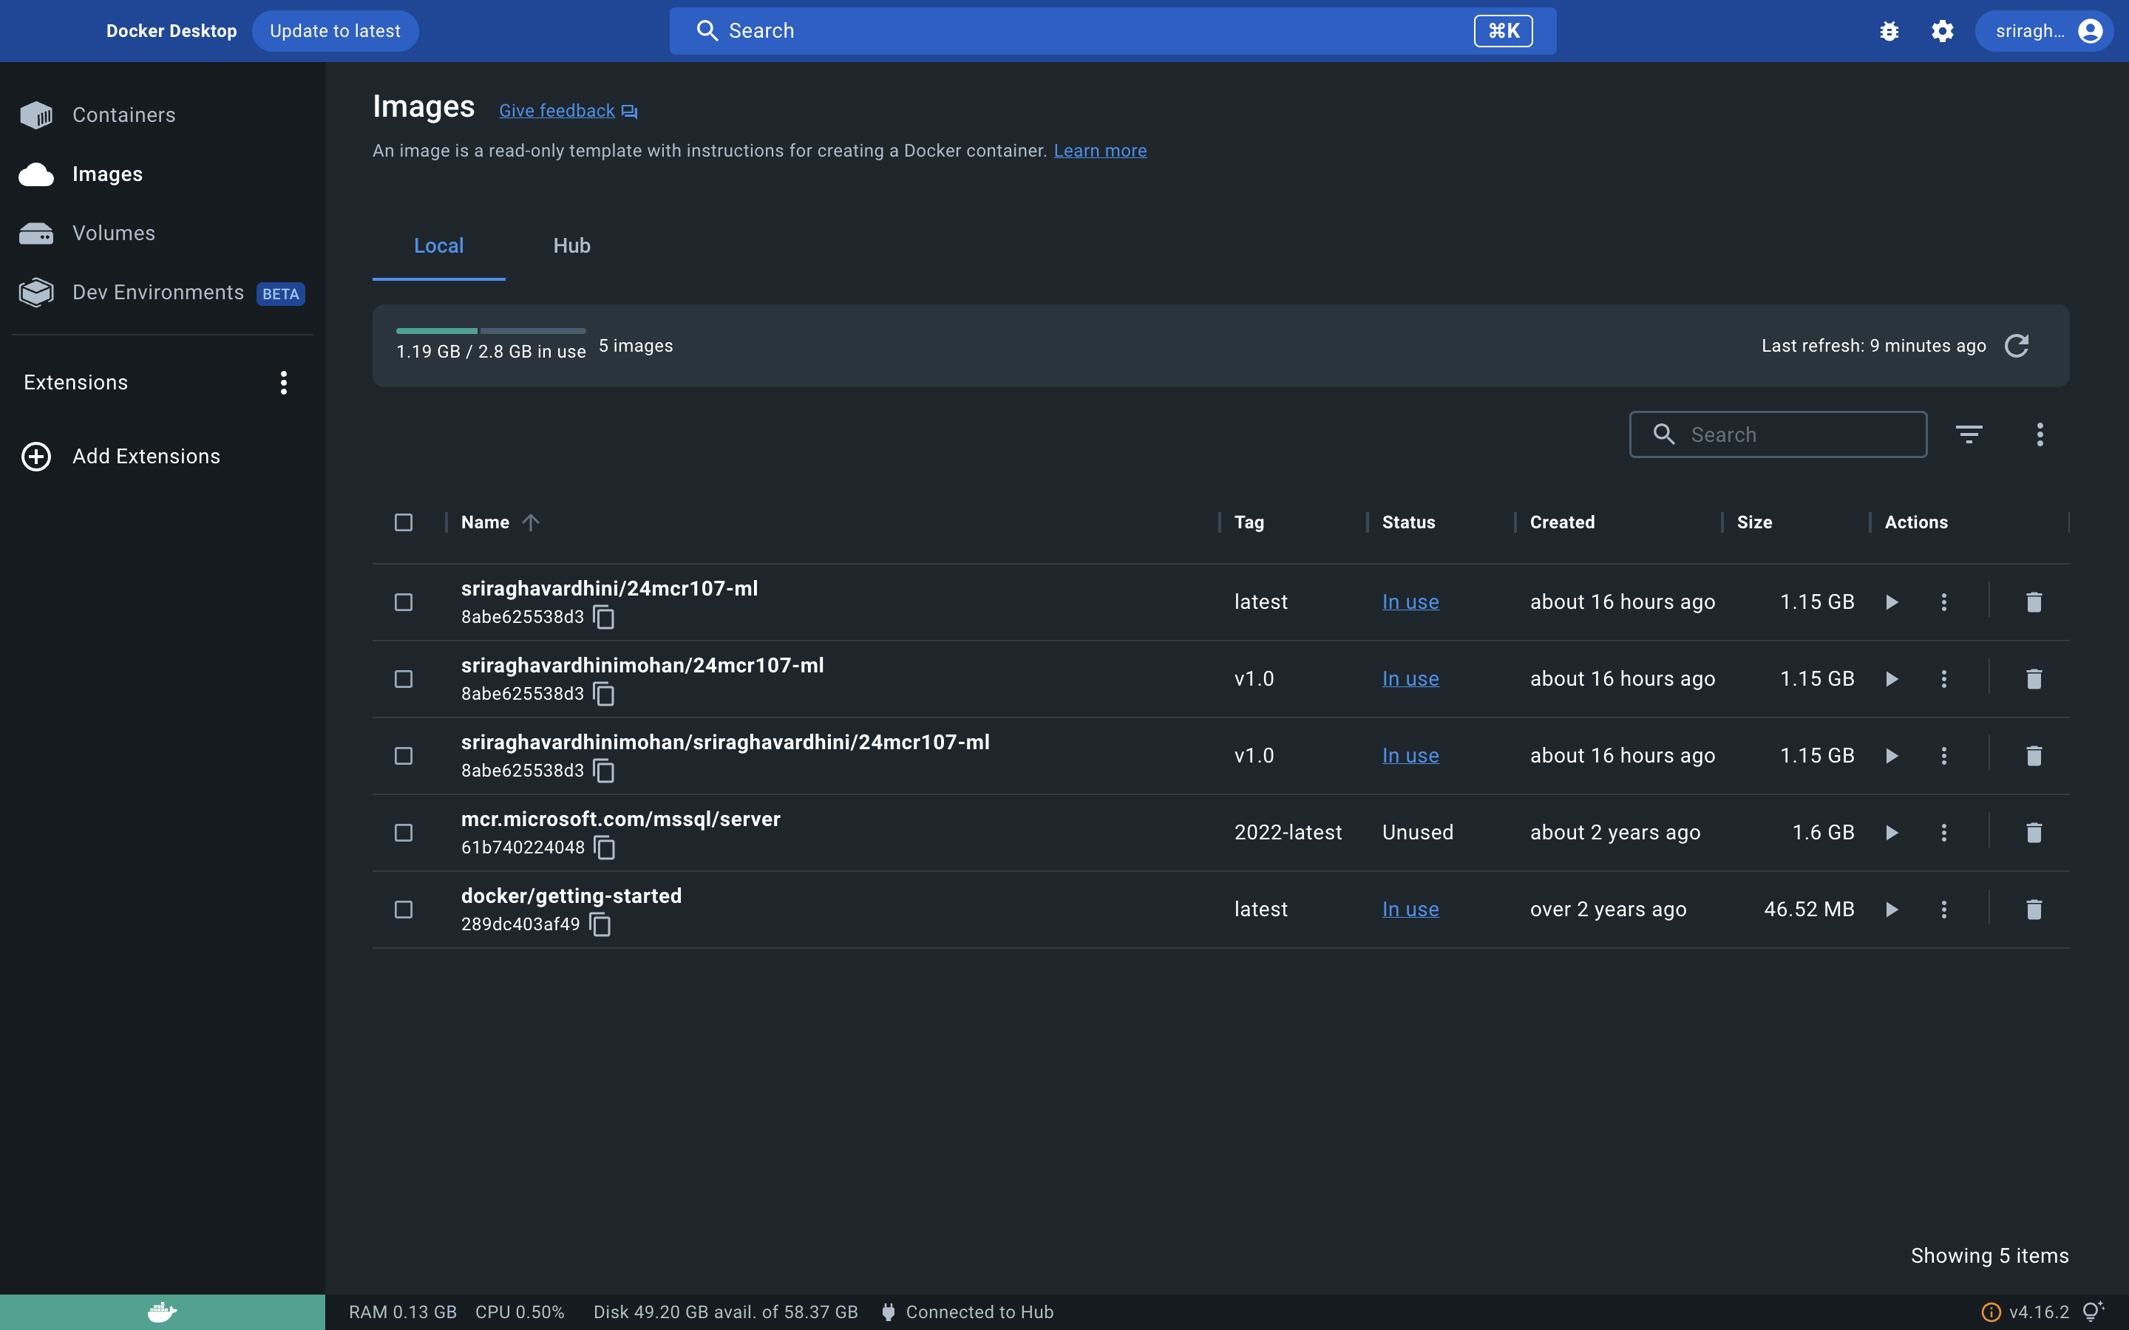
Task: Sort by Name column arrow
Action: pos(531,522)
